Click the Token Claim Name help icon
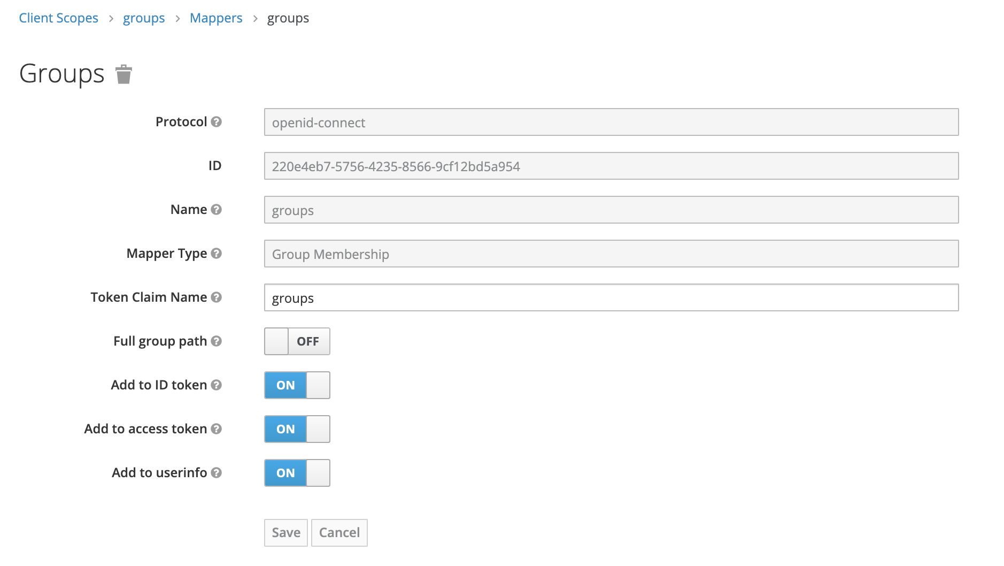The image size is (1004, 566). pos(216,297)
